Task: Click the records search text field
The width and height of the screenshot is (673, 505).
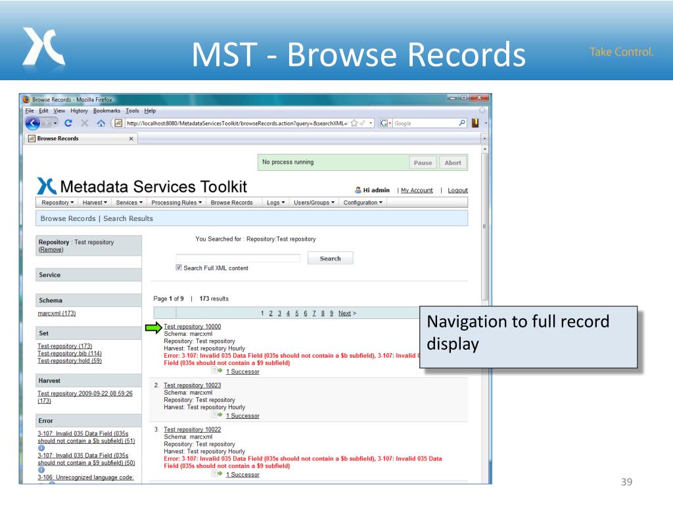Action: pos(238,258)
